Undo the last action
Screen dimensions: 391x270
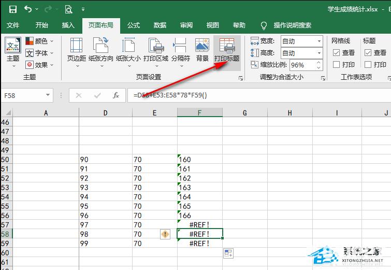28,9
